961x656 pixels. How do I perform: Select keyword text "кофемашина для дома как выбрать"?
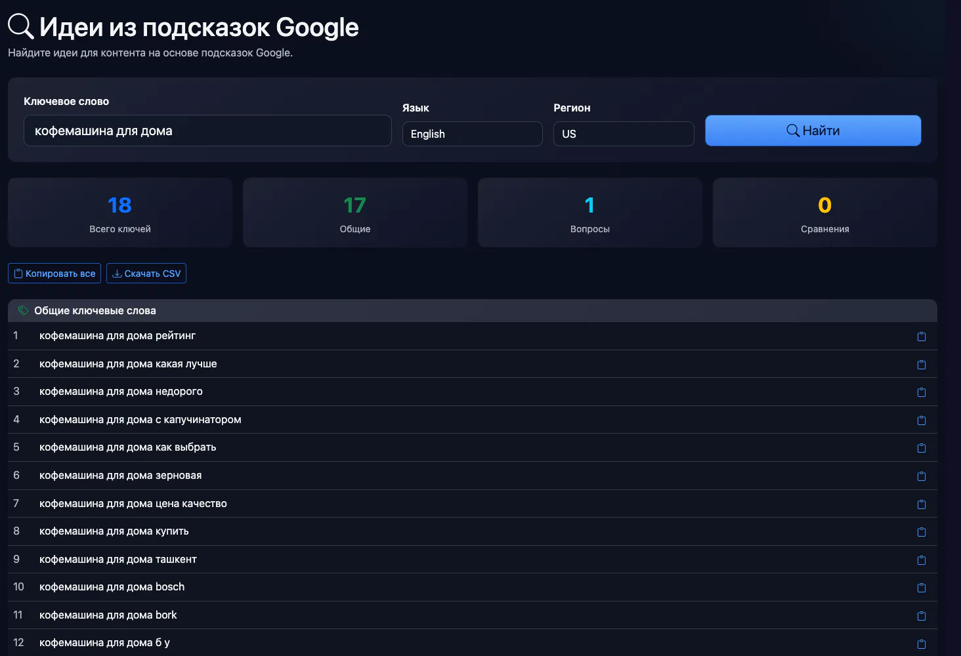[128, 447]
